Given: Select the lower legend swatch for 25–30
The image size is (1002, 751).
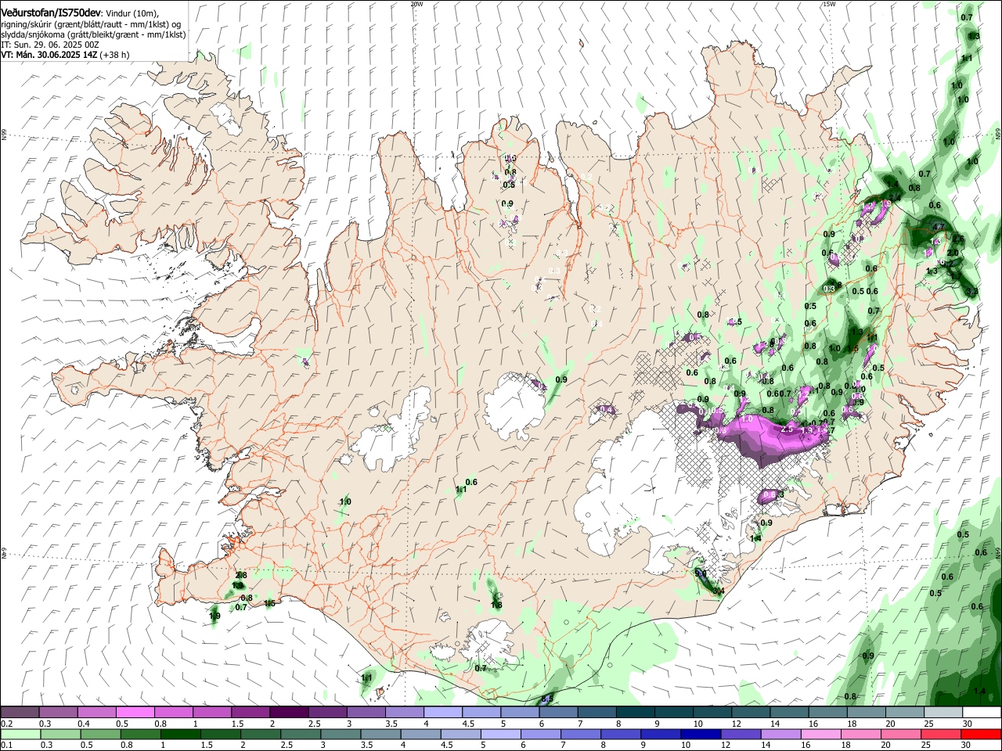Looking at the screenshot, I should (x=941, y=734).
